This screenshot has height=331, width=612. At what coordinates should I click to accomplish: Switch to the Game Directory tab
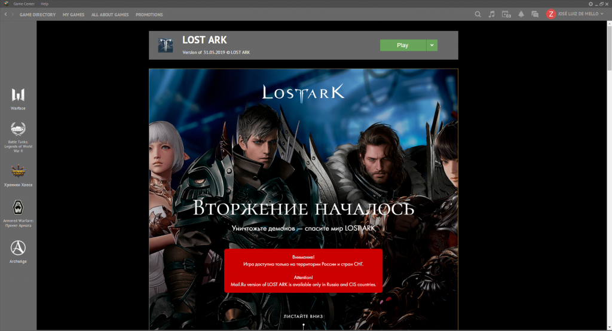38,14
